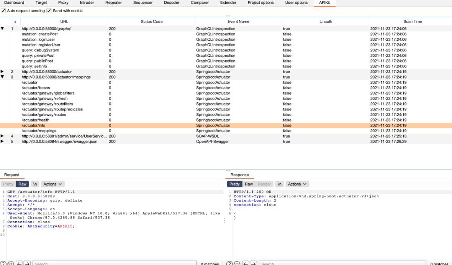Open the Extender tab

[228, 3]
